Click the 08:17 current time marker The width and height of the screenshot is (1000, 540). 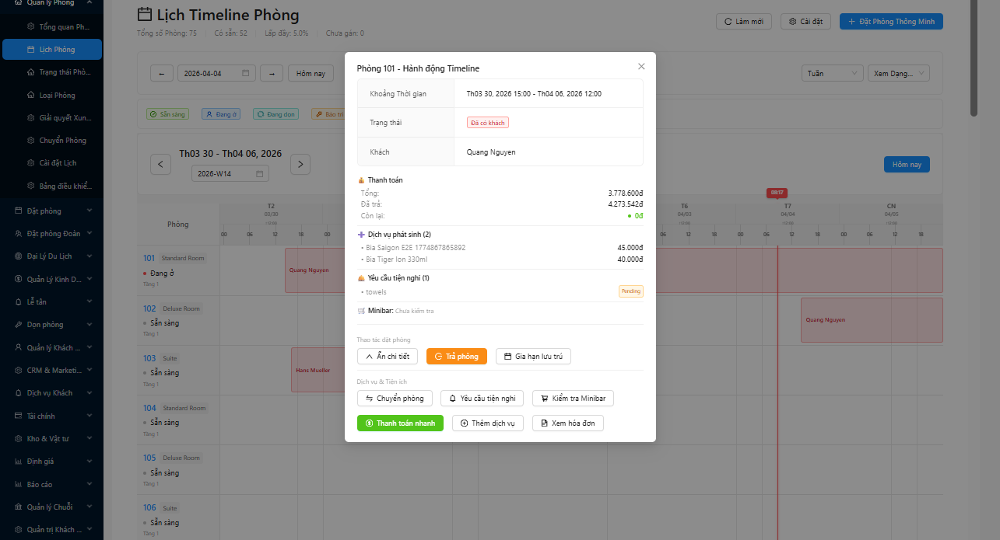[x=777, y=193]
